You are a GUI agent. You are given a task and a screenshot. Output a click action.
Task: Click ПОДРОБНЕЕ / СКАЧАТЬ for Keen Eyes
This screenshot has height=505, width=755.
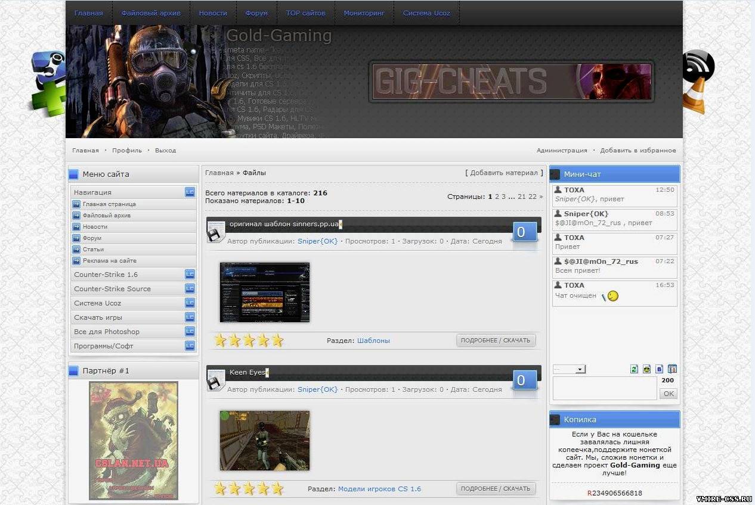tap(496, 489)
